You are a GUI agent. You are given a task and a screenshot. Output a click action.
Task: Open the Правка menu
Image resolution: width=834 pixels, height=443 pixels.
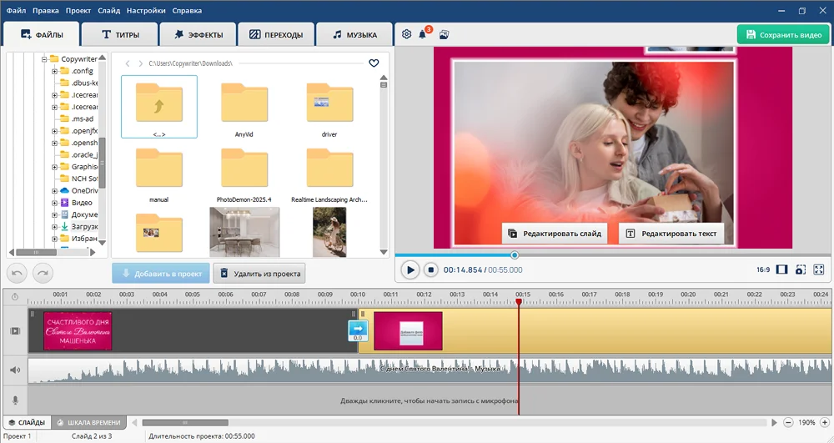[46, 11]
